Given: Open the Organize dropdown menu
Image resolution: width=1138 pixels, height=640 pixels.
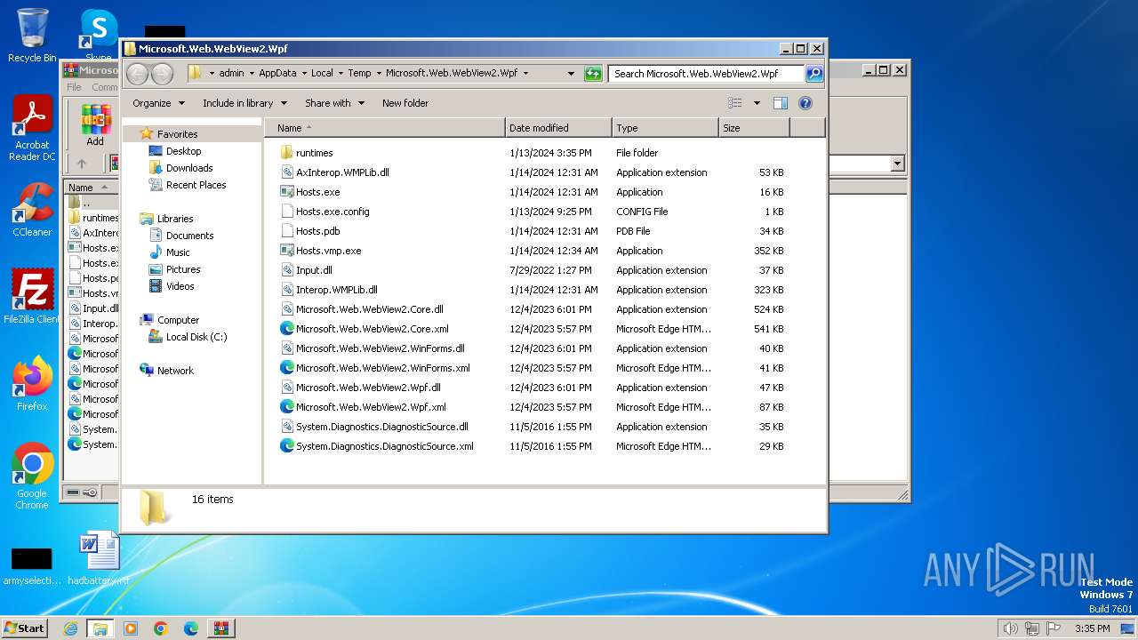Looking at the screenshot, I should 158,103.
